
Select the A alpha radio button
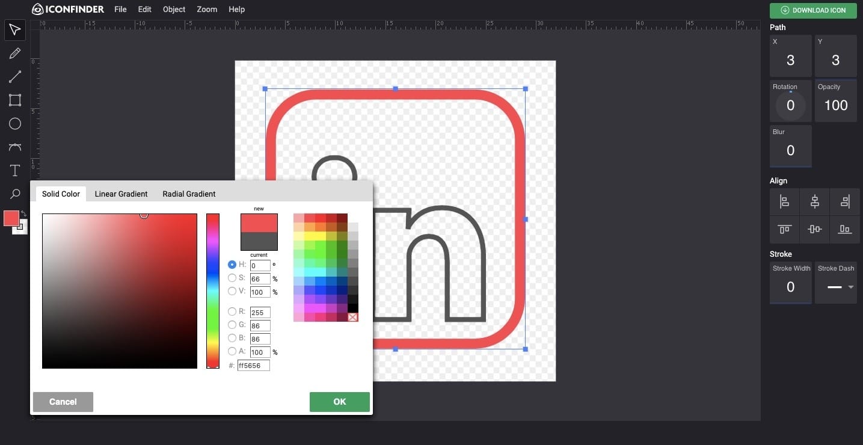(x=232, y=351)
